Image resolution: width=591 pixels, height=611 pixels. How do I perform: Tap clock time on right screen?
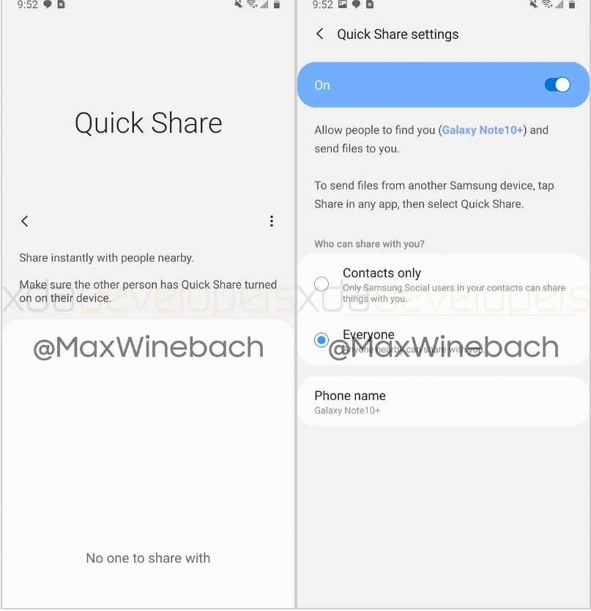click(322, 4)
